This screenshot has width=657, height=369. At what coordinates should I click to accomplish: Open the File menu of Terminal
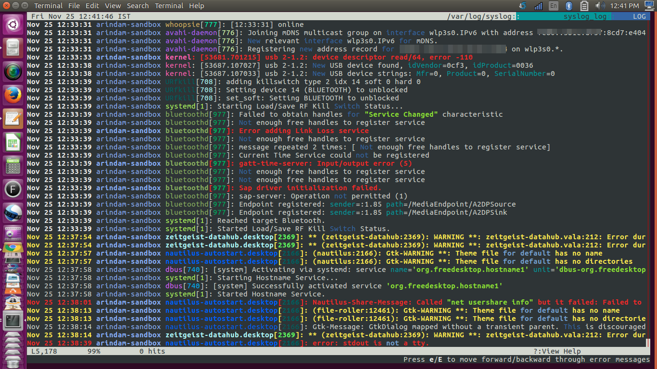click(75, 5)
